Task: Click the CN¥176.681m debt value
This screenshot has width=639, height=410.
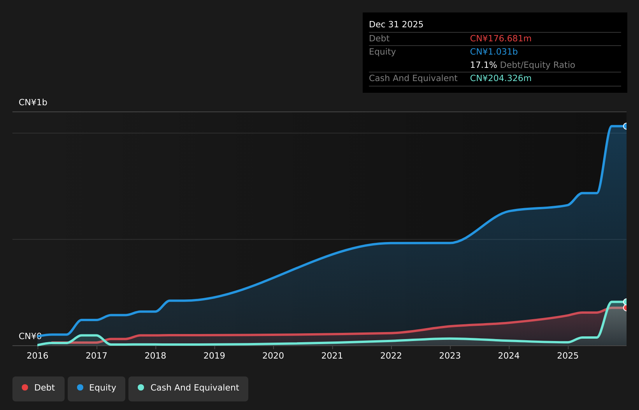Action: click(x=501, y=39)
